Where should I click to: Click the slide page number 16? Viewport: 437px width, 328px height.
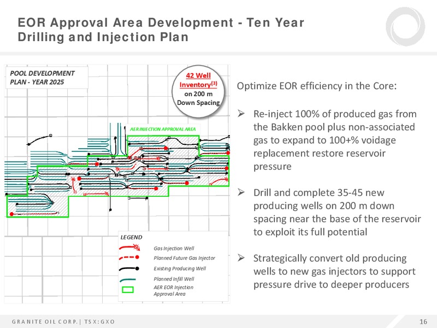coord(423,321)
